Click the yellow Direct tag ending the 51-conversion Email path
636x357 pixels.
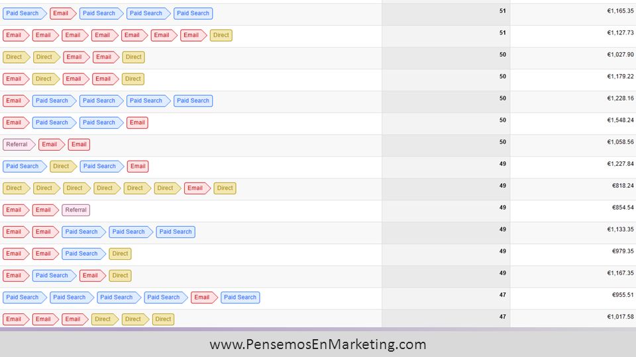tap(221, 35)
